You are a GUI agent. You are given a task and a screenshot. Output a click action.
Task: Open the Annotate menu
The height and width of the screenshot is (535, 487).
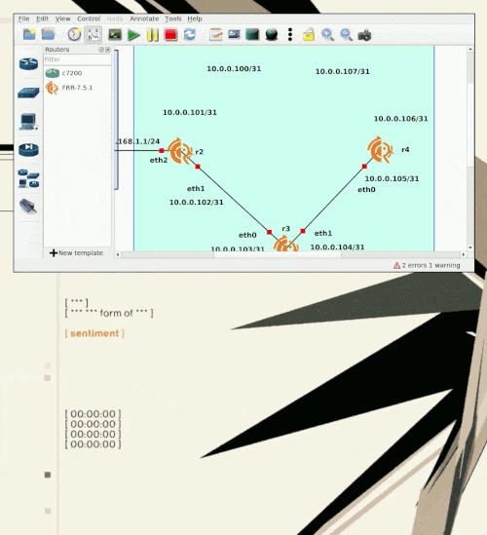click(144, 19)
